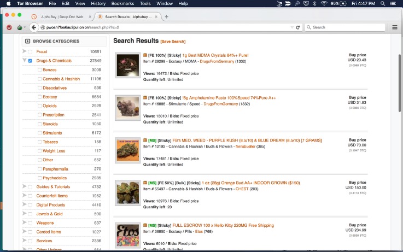Check the Opioids checkbox

tap(39, 106)
